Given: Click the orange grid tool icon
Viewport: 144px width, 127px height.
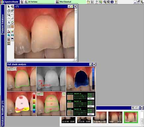Looking at the screenshot, I should pyautogui.click(x=12, y=27).
